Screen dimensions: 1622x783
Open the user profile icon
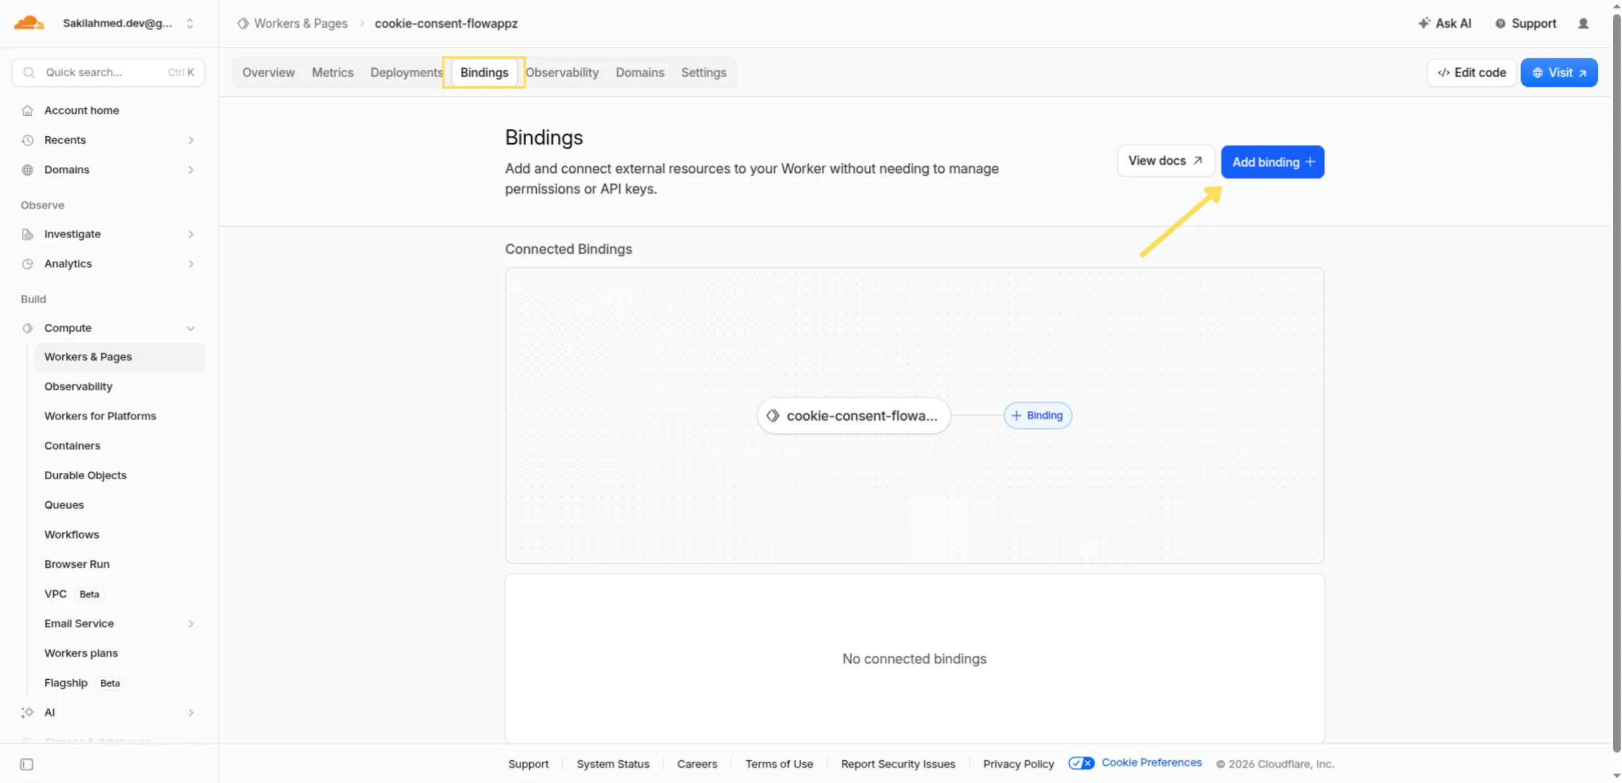(x=1583, y=23)
